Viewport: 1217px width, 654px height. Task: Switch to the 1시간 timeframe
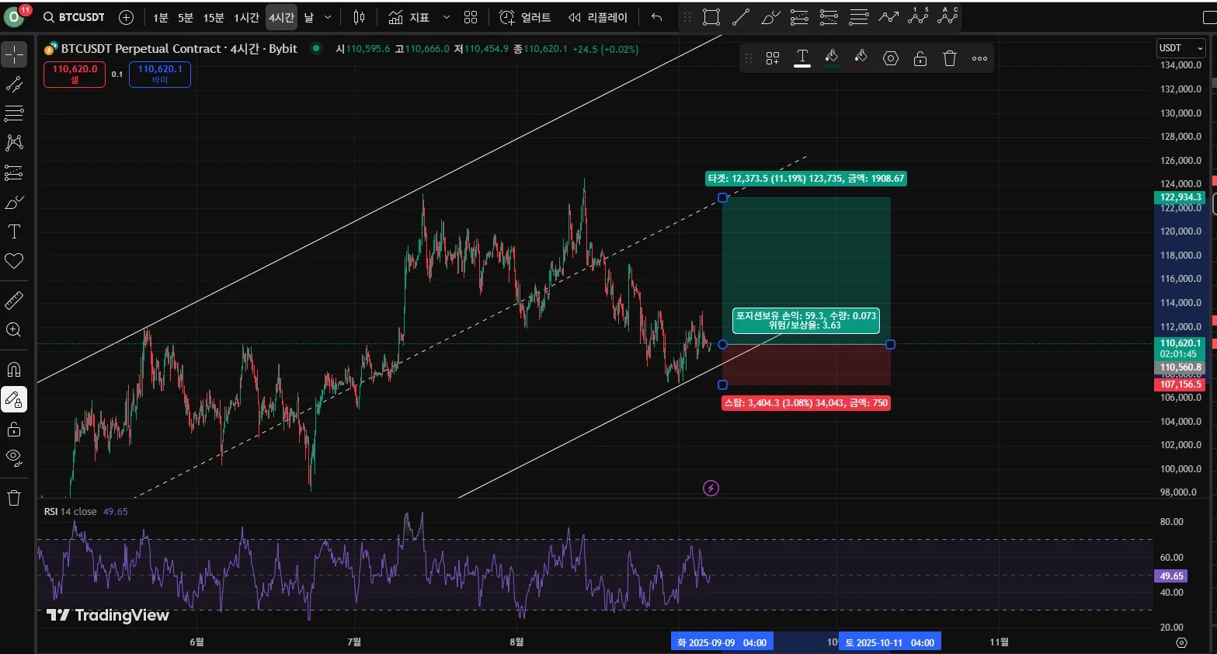click(x=246, y=17)
